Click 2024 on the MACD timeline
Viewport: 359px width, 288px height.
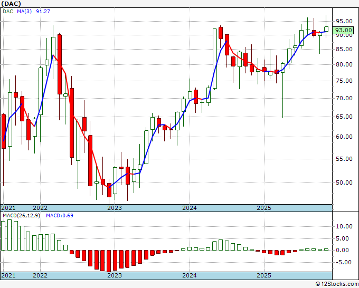[x=190, y=275]
